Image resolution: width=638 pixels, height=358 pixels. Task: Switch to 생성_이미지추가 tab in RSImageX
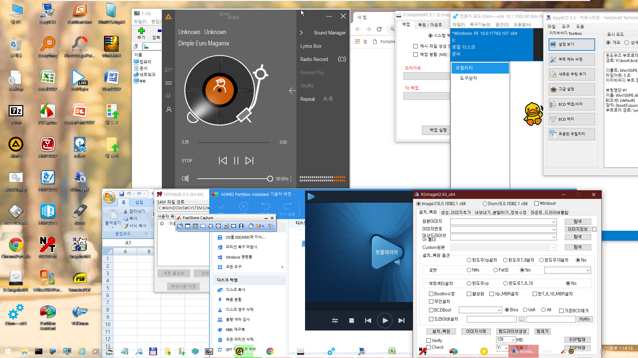[x=456, y=212]
